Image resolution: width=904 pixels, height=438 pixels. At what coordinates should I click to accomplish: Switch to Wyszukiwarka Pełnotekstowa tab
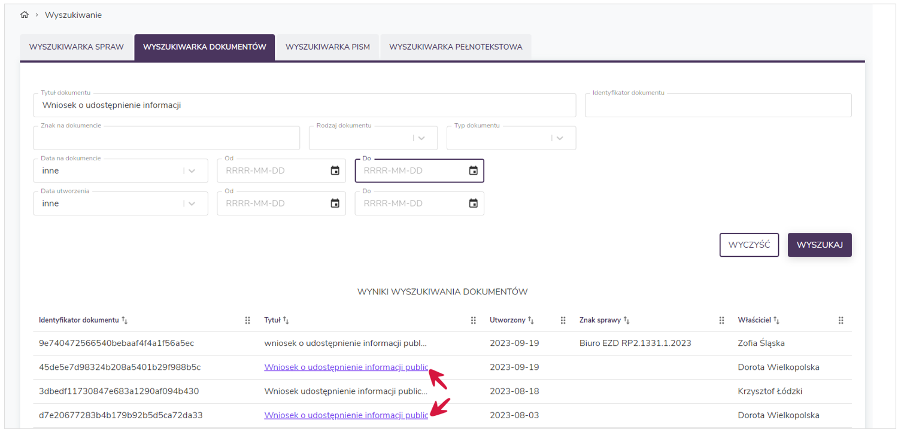pyautogui.click(x=456, y=47)
